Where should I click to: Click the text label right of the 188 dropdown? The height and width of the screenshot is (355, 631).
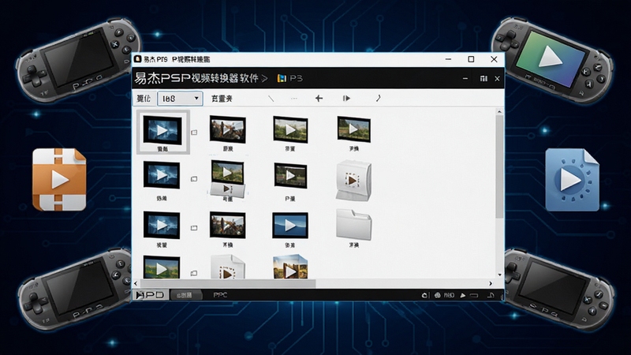click(222, 99)
